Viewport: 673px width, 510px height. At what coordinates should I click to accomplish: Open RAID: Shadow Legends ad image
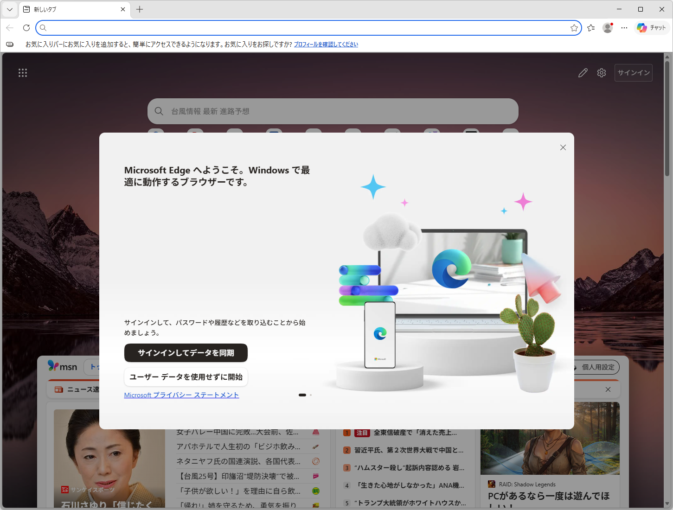[550, 452]
